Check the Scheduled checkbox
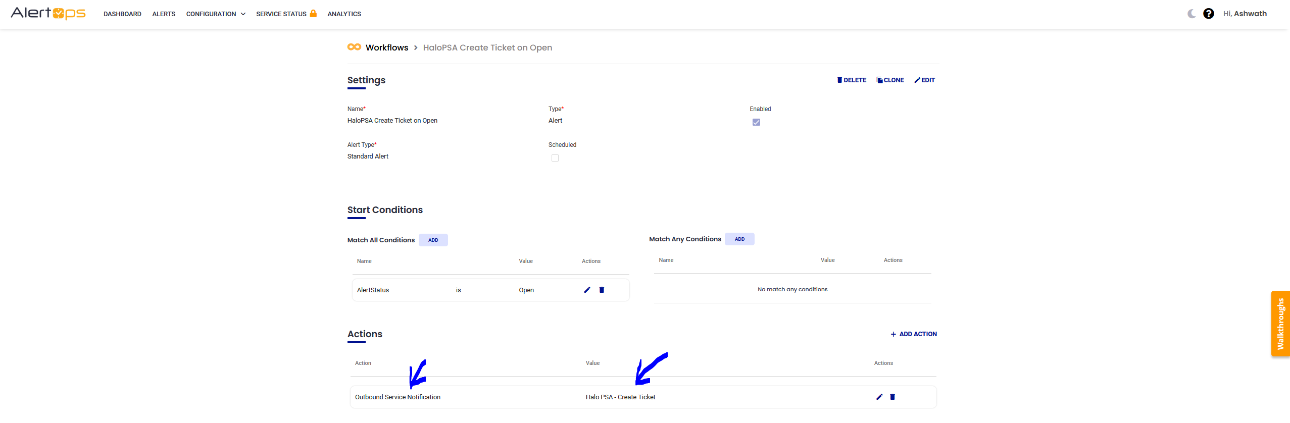Viewport: 1290px width, 423px height. coord(555,158)
